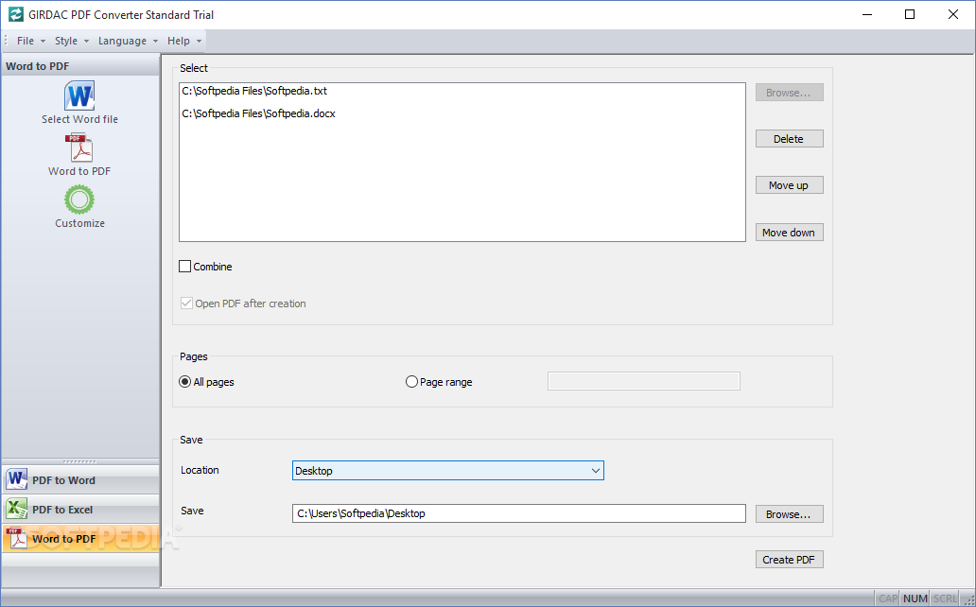Screen dimensions: 976x607
Task: Select the Word to PDF bottom tab
Action: coord(79,539)
